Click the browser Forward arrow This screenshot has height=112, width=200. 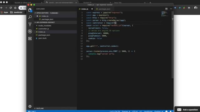(6, 8)
